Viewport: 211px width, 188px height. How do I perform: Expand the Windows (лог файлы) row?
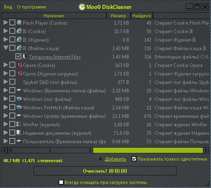coord(5,99)
